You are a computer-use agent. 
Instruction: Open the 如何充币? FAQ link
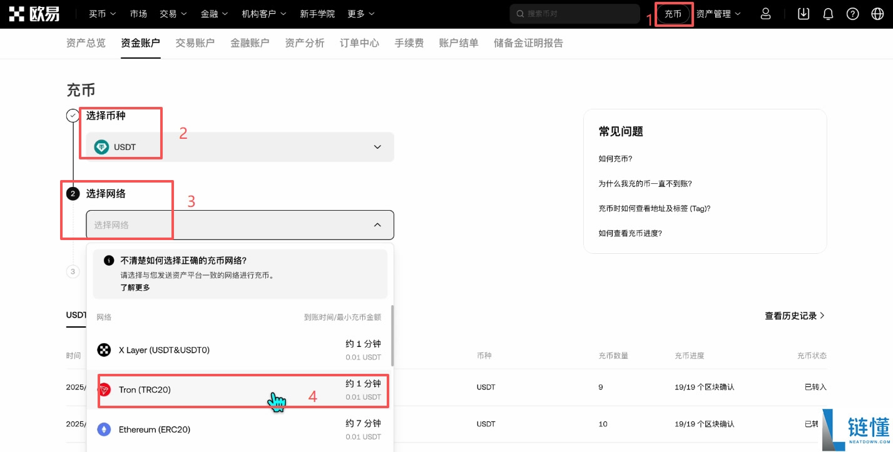[x=615, y=159]
